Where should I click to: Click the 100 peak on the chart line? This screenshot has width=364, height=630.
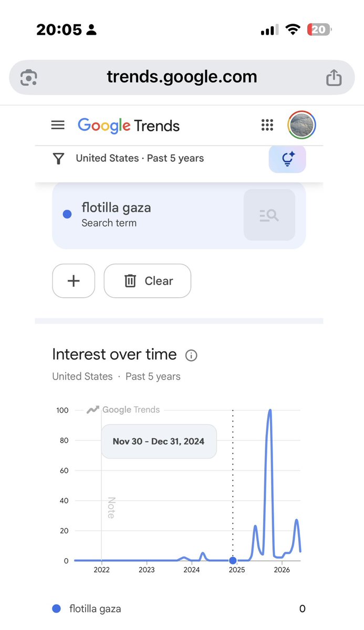(x=270, y=411)
